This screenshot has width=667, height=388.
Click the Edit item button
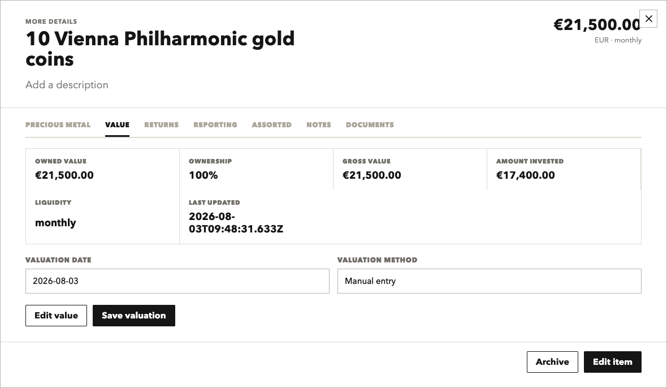tap(613, 362)
